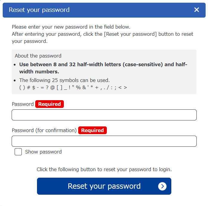Click the bullet before the 25 symbols line

pos(16,80)
